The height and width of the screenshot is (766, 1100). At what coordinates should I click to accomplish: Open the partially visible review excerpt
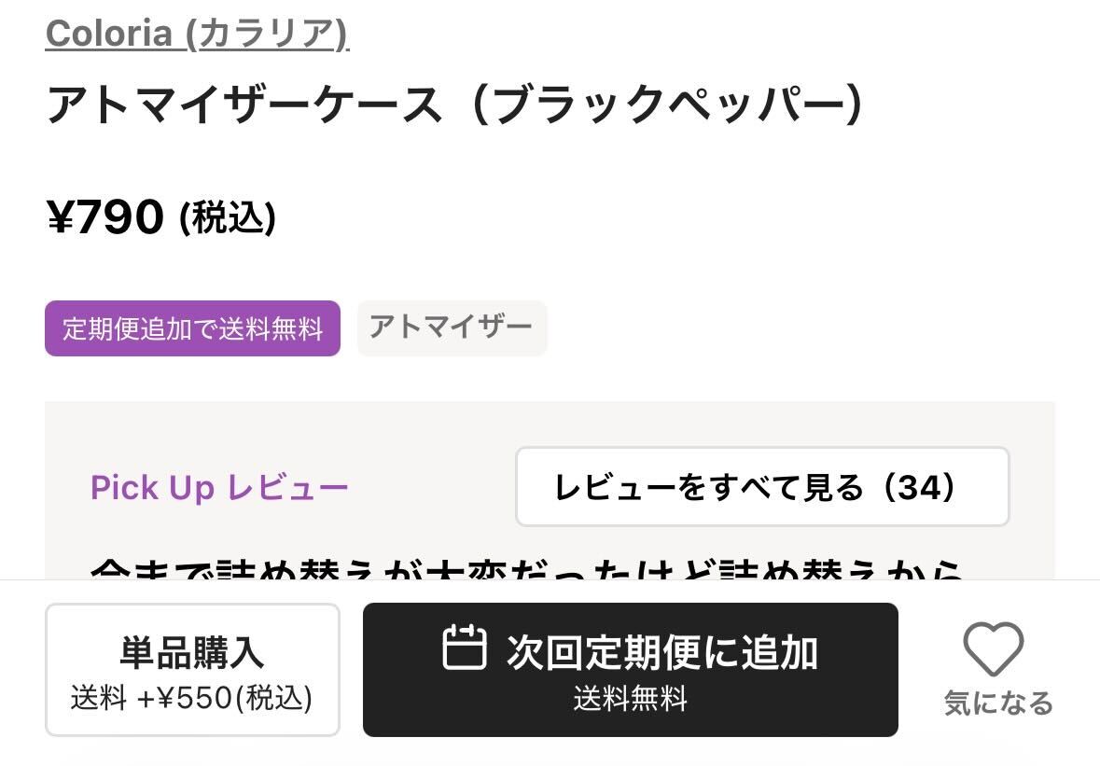tap(527, 567)
